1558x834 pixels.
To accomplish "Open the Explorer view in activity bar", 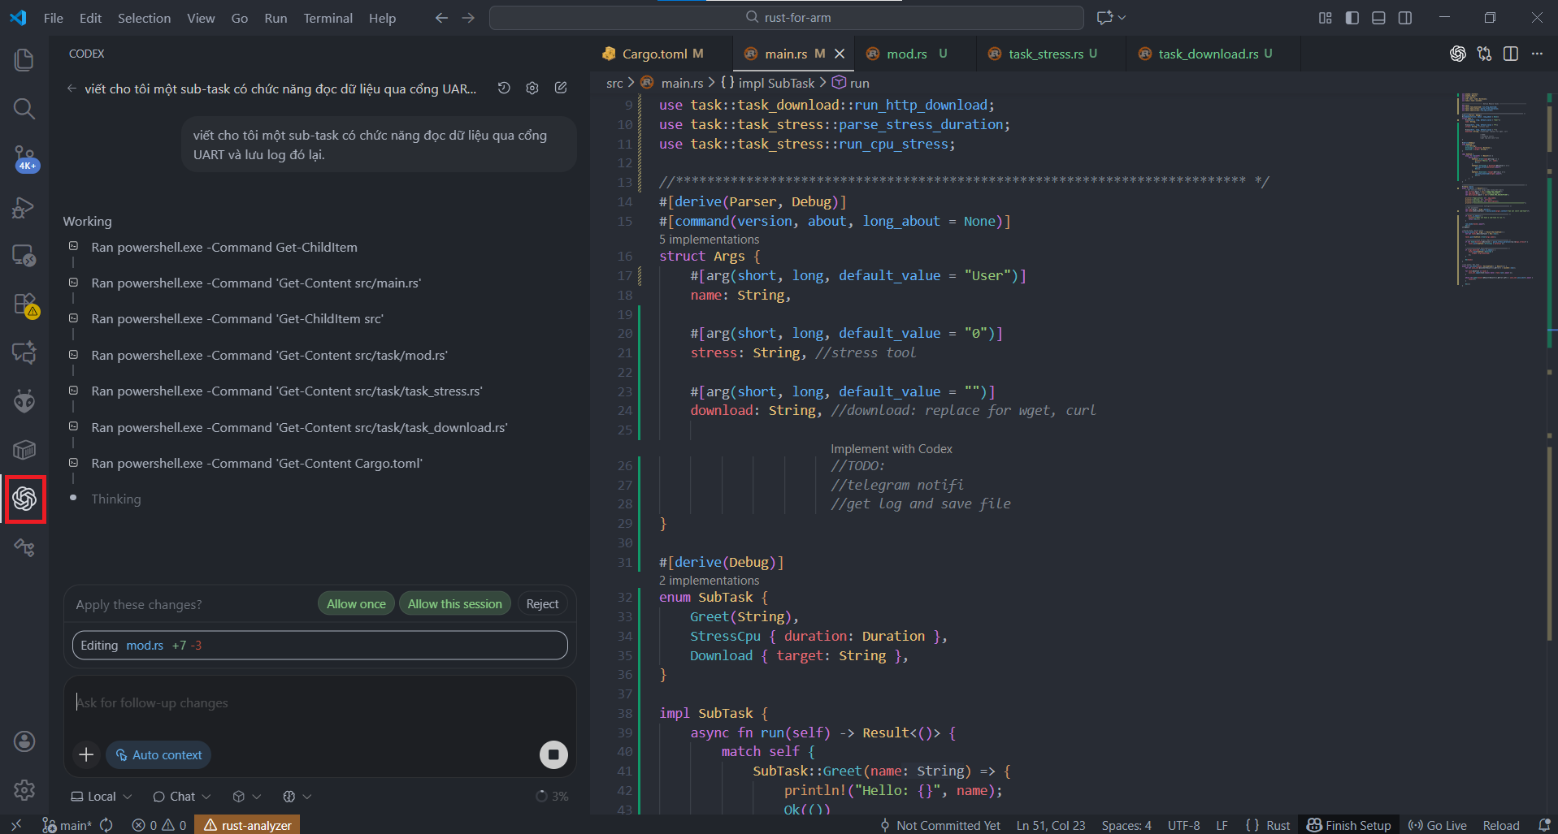I will (24, 60).
